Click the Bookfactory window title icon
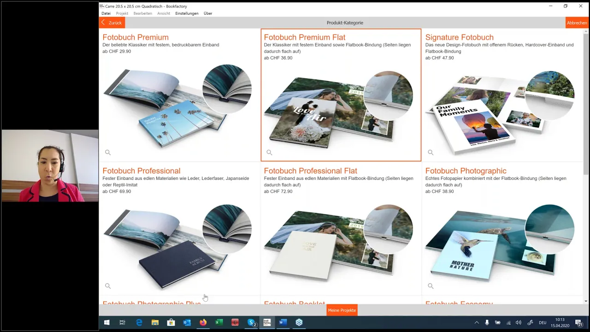The height and width of the screenshot is (332, 590). pos(102,6)
